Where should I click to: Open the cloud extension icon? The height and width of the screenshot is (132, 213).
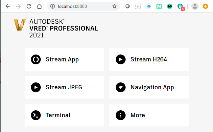pyautogui.click(x=149, y=6)
